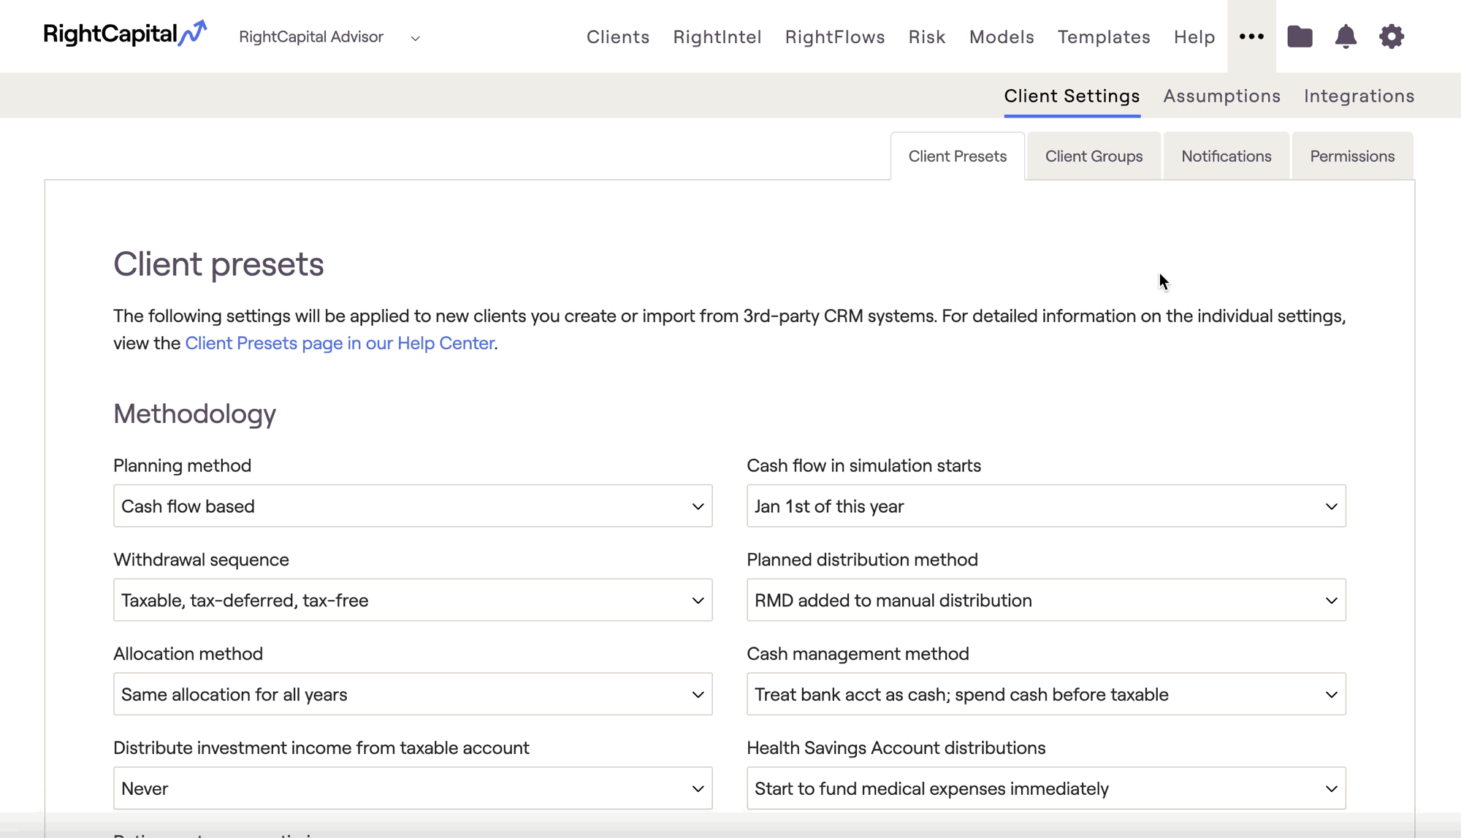
Task: Open Help in top navigation
Action: tap(1194, 37)
